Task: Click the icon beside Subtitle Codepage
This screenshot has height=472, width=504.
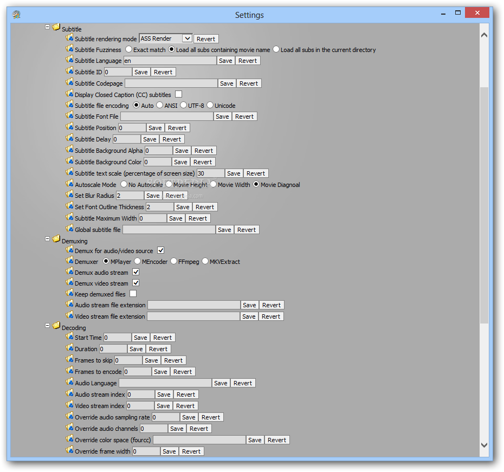Action: (x=69, y=82)
